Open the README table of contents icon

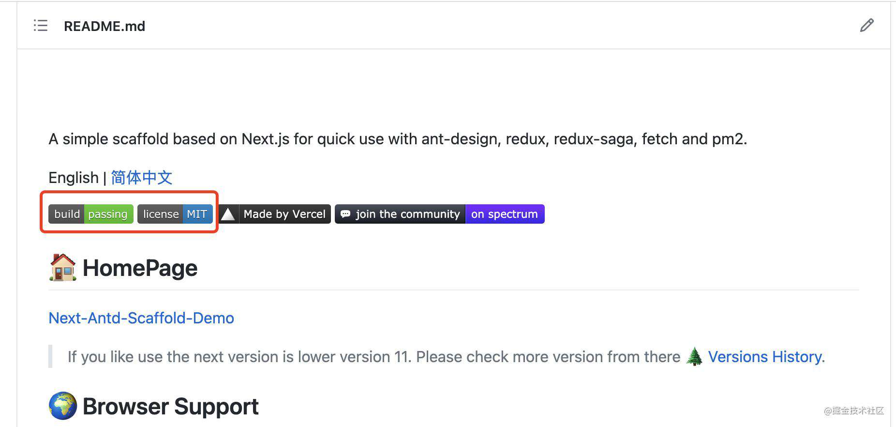[x=41, y=26]
